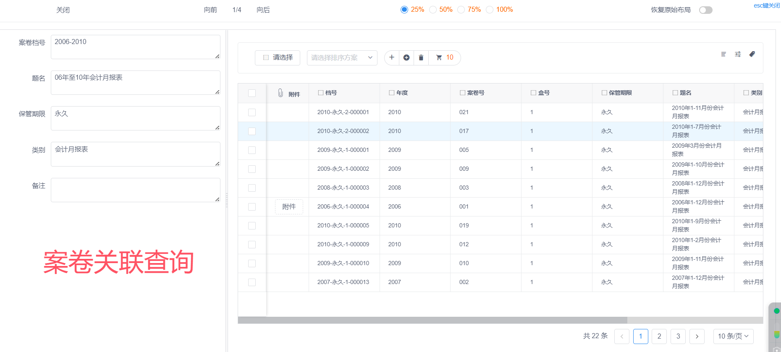
Task: Click the filled circle-plus icon
Action: coord(406,57)
